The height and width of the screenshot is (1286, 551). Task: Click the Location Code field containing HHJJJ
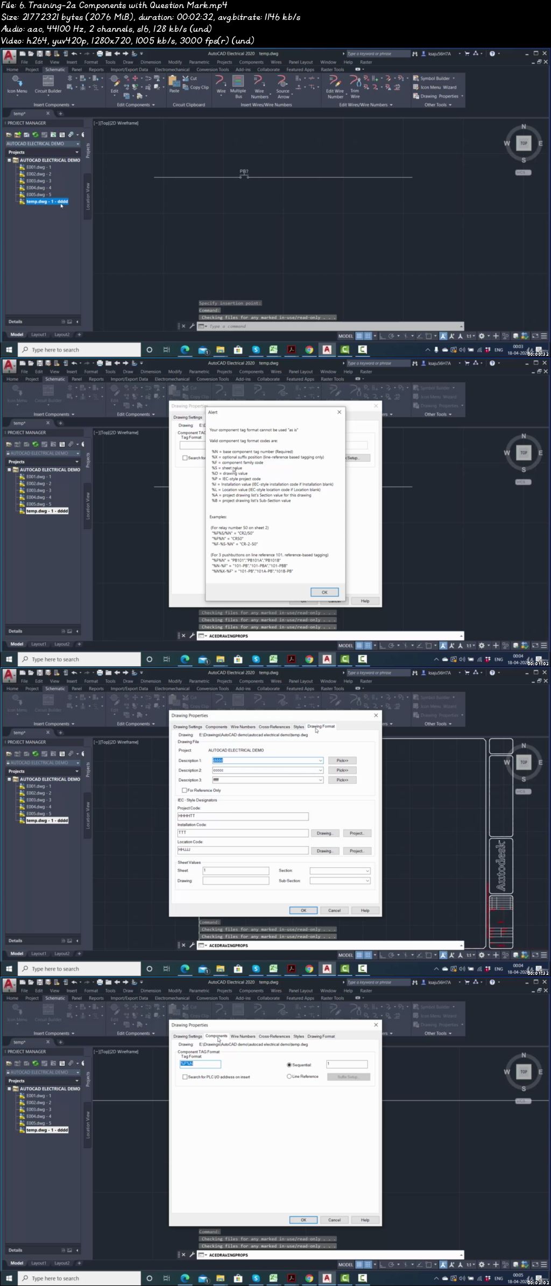(x=243, y=851)
